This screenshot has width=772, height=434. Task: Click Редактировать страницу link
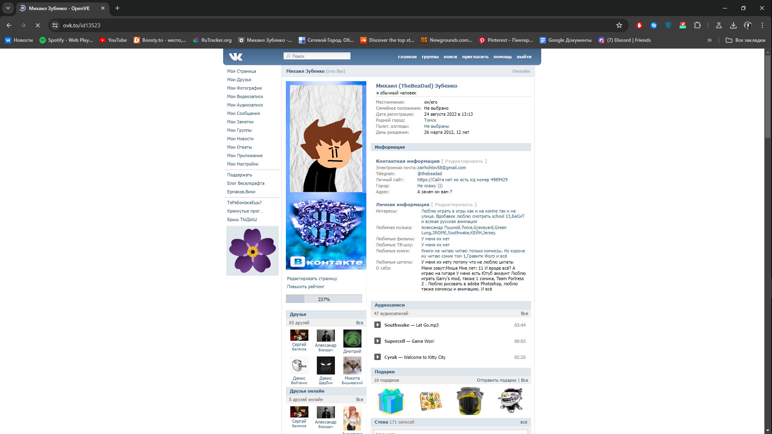click(x=312, y=278)
